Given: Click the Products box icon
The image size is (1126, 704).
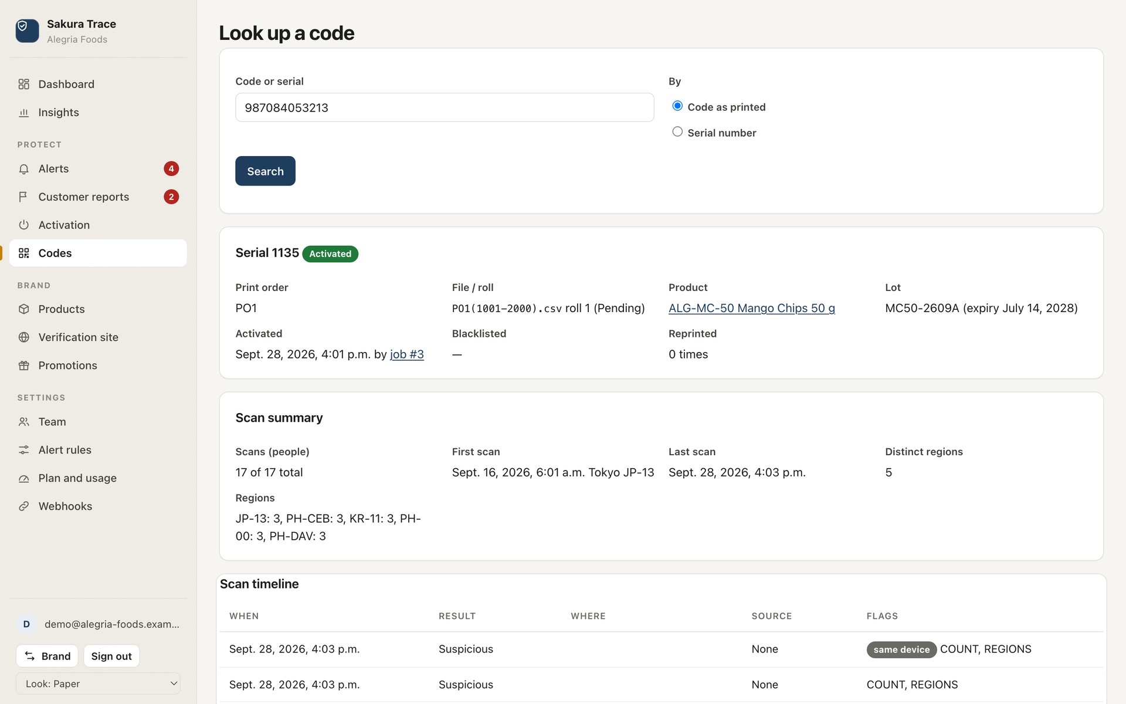Looking at the screenshot, I should click(23, 309).
